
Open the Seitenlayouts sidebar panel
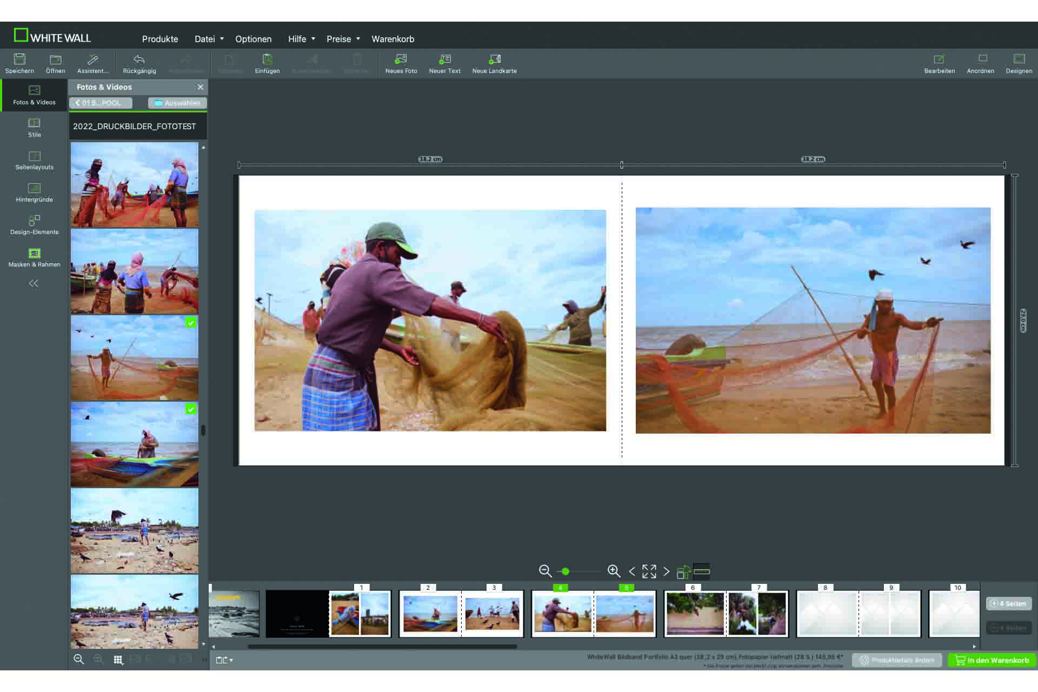(34, 160)
